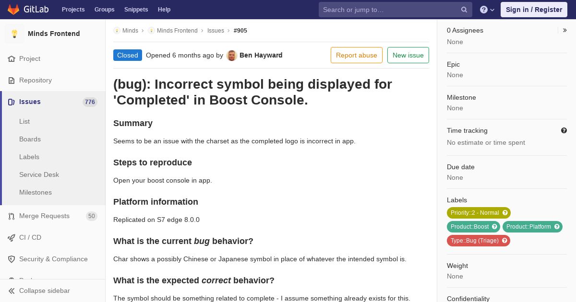
Task: Click help icon on Product::Boost label
Action: click(x=494, y=227)
